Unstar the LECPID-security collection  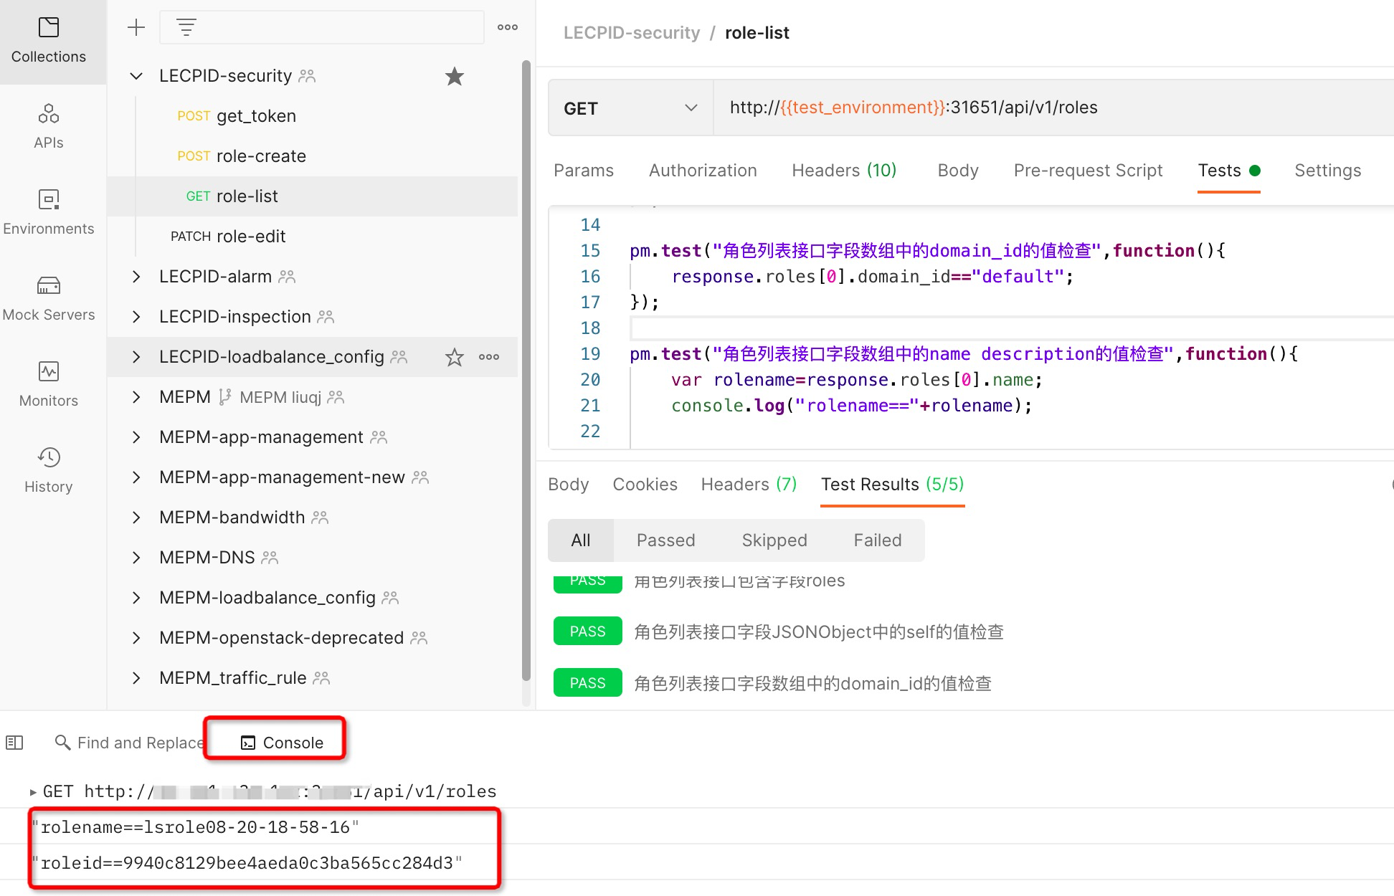pos(455,76)
